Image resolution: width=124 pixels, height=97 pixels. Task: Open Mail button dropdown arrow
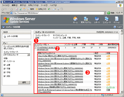pyautogui.click(x=56, y=9)
